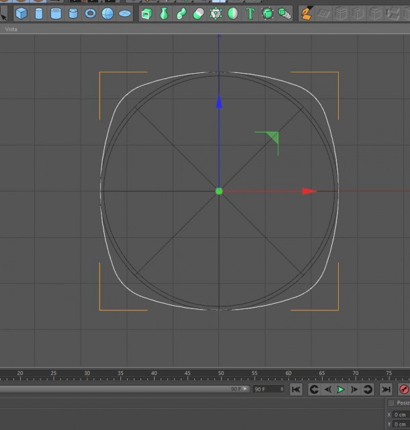Click the X position field showing 0 cm
The height and width of the screenshot is (430, 410).
pyautogui.click(x=401, y=415)
